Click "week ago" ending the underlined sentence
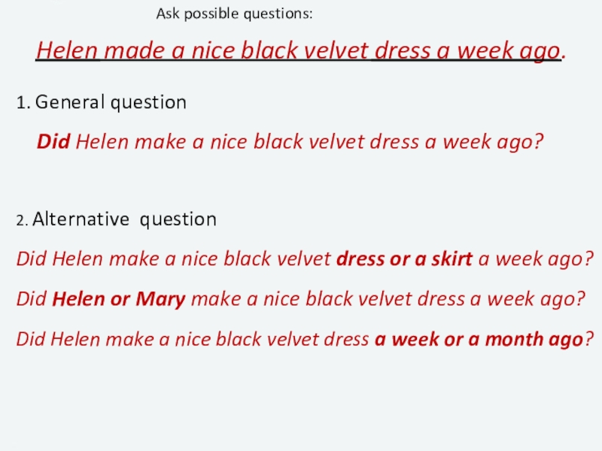The width and height of the screenshot is (602, 451). [x=515, y=51]
